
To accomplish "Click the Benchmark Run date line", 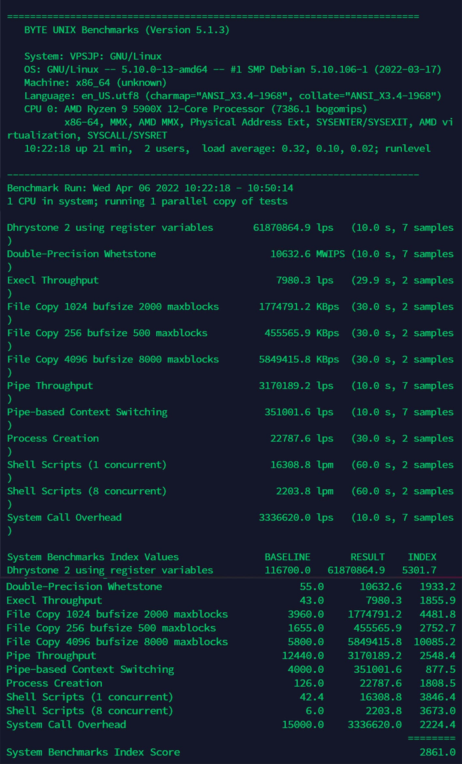I will pos(150,188).
